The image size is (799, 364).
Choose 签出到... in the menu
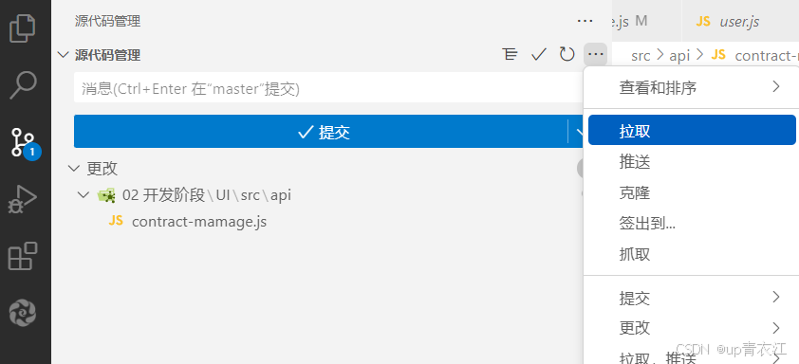click(x=692, y=223)
